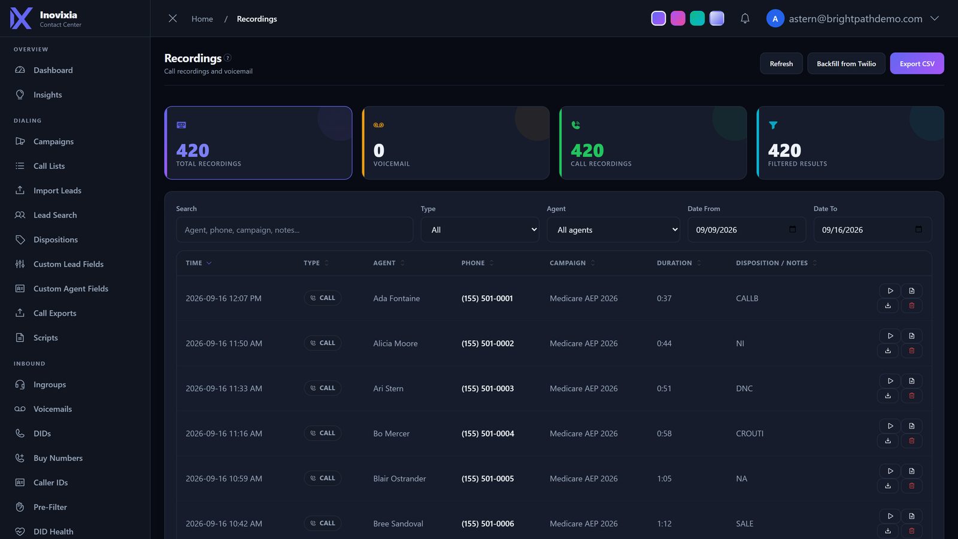The image size is (958, 539).
Task: Open help icon next to Recordings title
Action: point(228,58)
